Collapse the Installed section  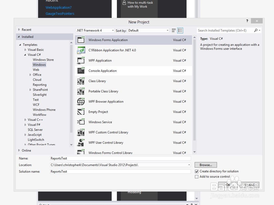click(x=19, y=37)
